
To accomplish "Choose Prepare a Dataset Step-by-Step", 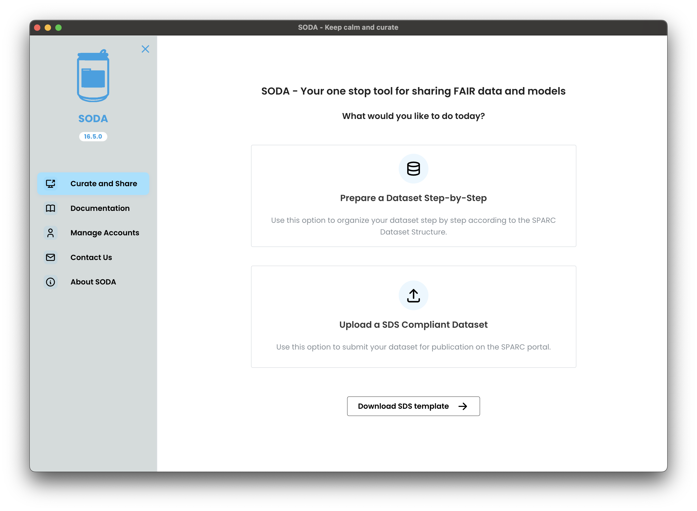I will tap(413, 198).
